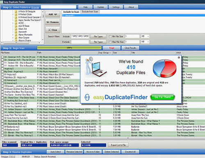Check Matchbox 20 - Angry.mp3 checkbox
Viewport: 205px width, 158px height.
[2, 78]
